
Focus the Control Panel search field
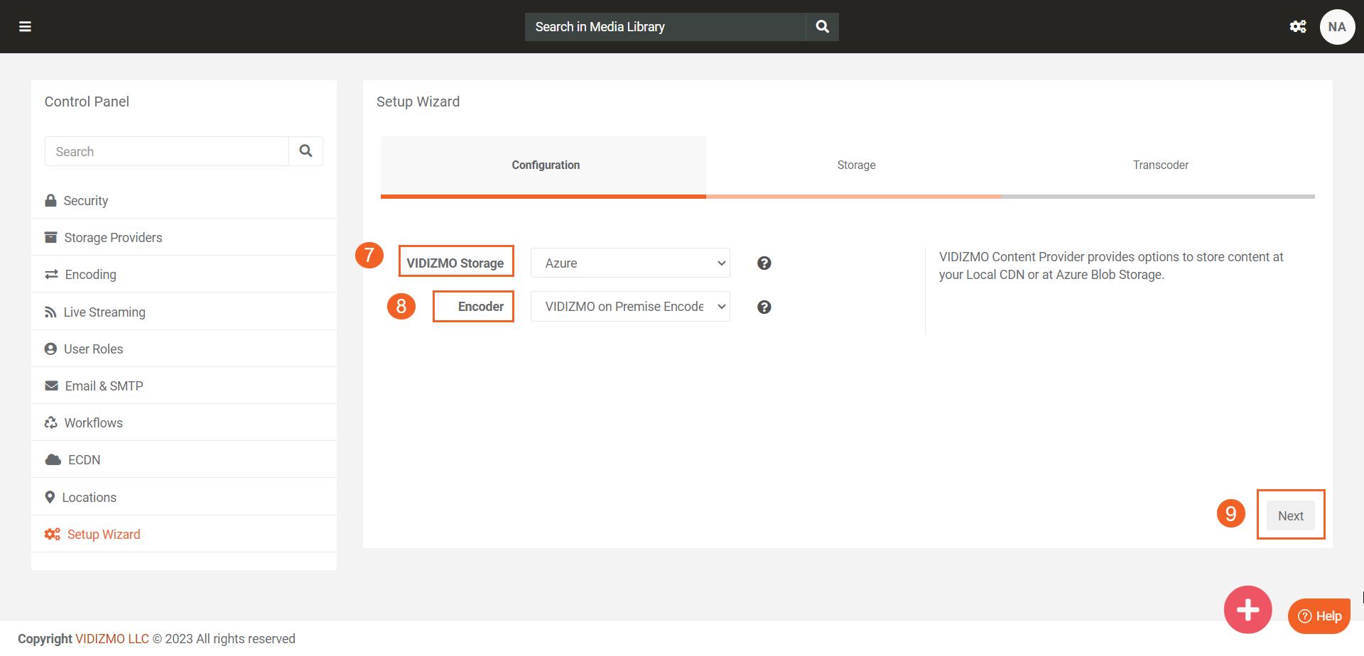tap(167, 152)
